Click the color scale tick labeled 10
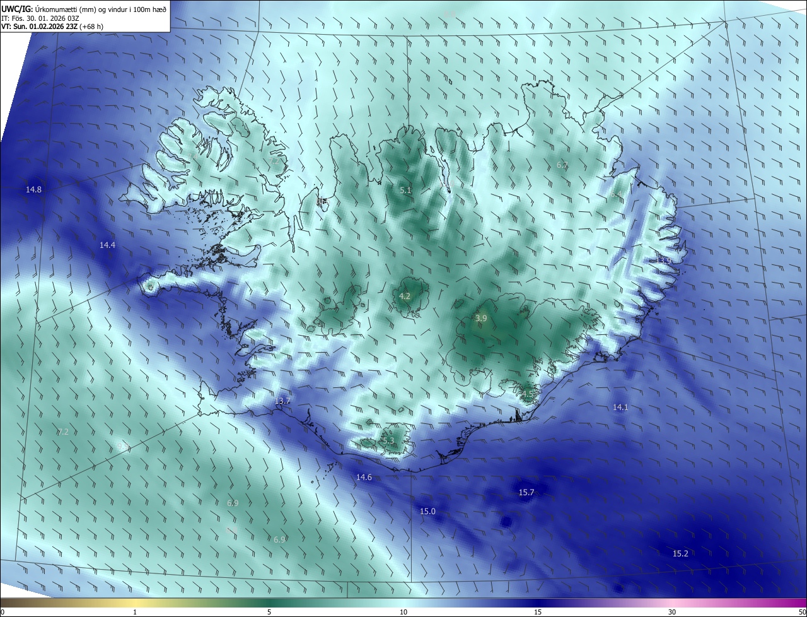This screenshot has width=807, height=617. [x=403, y=612]
